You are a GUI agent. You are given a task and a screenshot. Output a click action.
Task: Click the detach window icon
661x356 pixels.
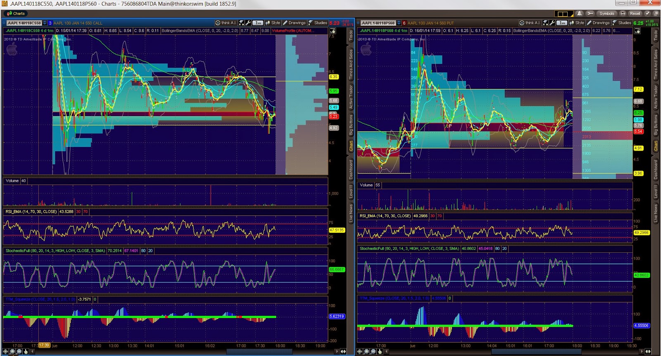point(655,14)
